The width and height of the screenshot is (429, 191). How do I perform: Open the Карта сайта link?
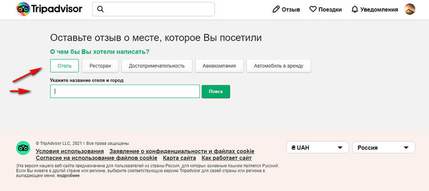[179, 158]
